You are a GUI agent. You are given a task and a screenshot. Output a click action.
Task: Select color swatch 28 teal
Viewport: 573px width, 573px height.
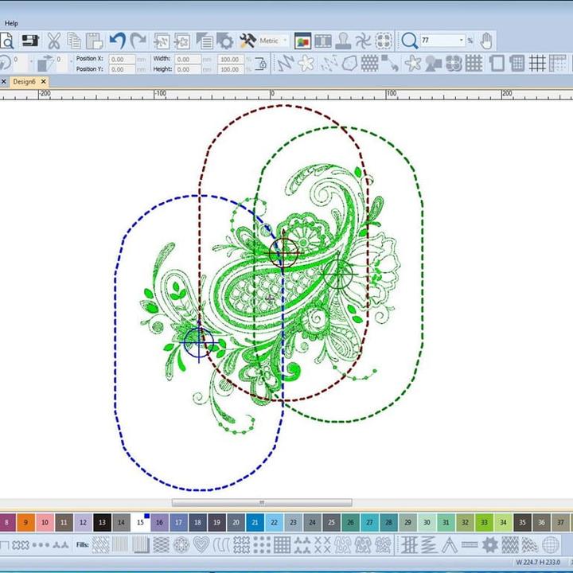(389, 522)
